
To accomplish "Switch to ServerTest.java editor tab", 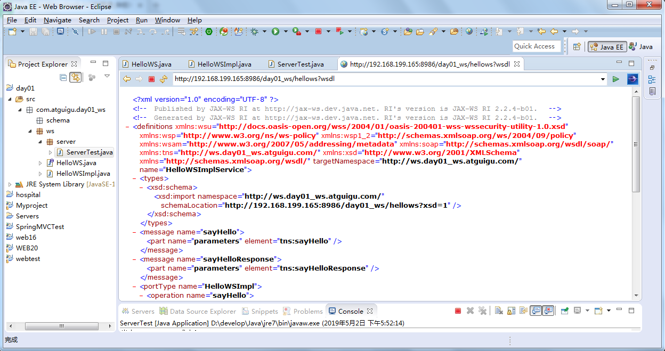I will pyautogui.click(x=296, y=64).
